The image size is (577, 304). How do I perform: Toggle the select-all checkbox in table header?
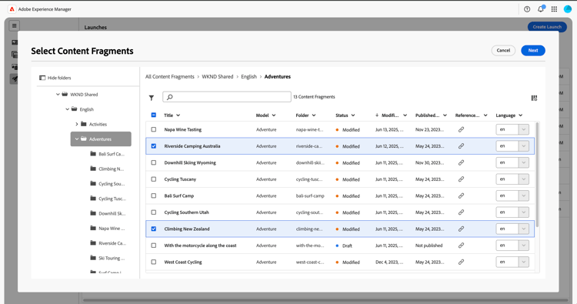154,115
